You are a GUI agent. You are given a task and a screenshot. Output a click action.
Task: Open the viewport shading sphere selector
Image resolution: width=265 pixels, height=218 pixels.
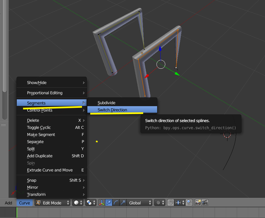click(x=78, y=203)
